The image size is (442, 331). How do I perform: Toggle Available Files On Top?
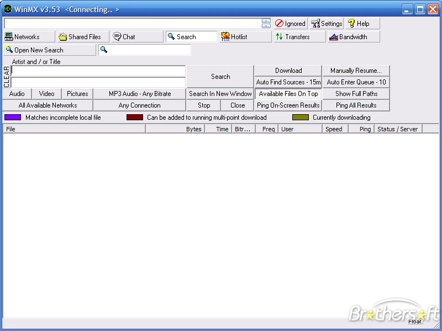[288, 94]
